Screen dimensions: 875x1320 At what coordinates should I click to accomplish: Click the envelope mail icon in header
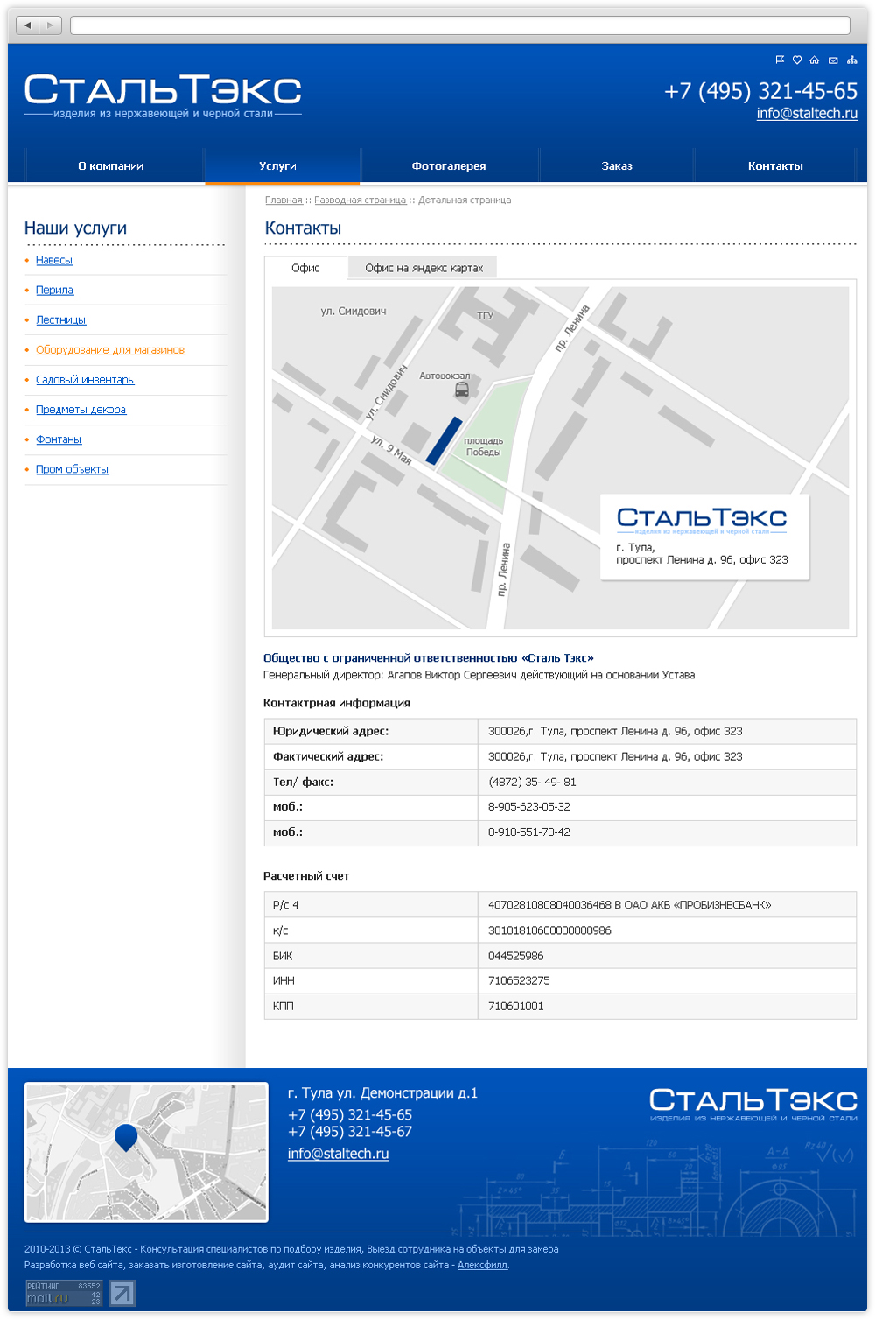point(833,60)
